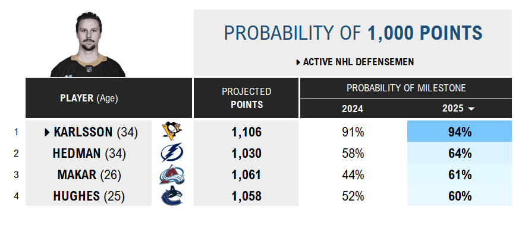The image size is (525, 232).
Task: Click the Projected Points column header
Action: click(246, 98)
